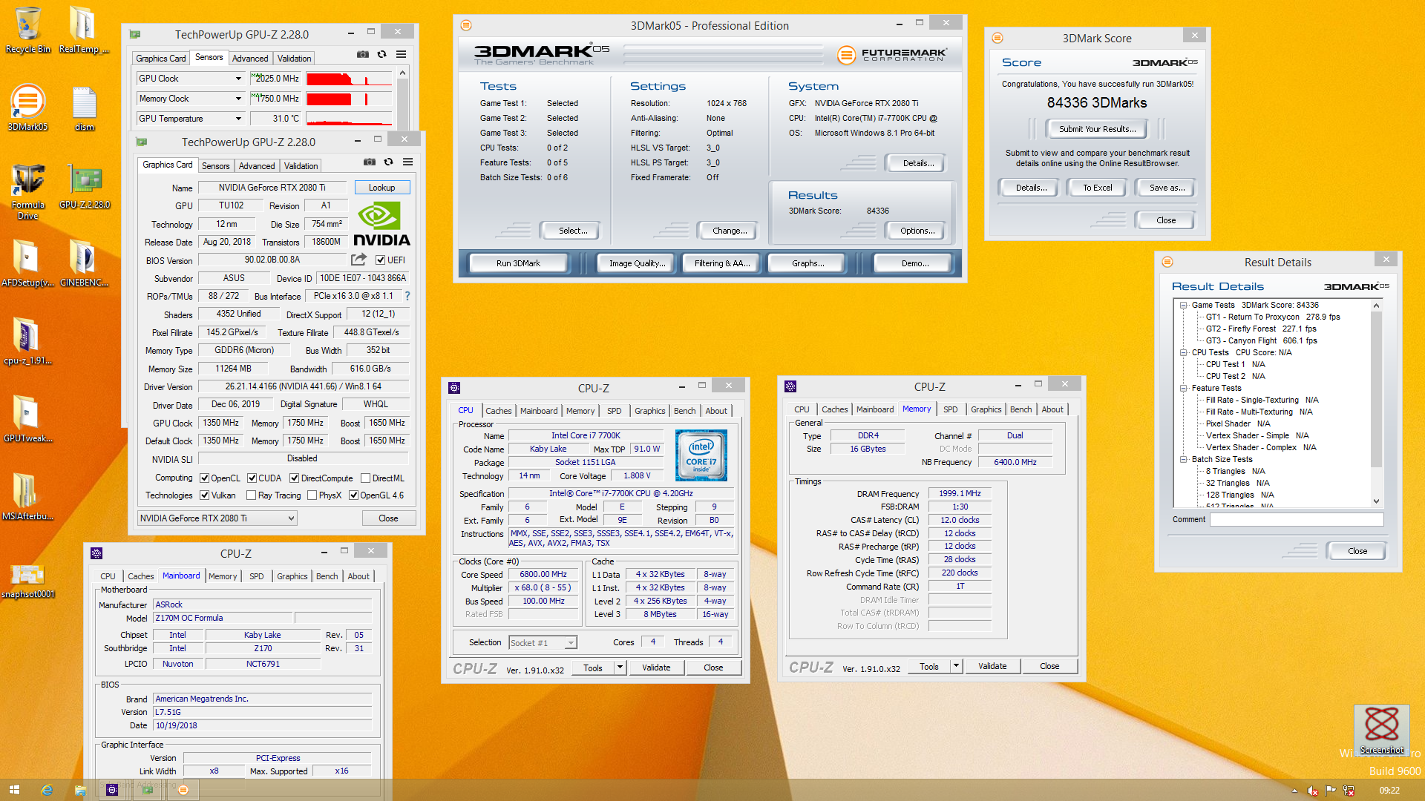1425x801 pixels.
Task: Open the Tools dropdown arrow in the CPU-Z CPU window
Action: point(620,667)
